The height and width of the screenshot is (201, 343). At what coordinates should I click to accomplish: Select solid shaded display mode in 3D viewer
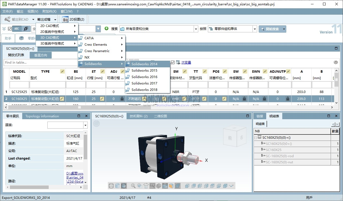[x=124, y=185]
